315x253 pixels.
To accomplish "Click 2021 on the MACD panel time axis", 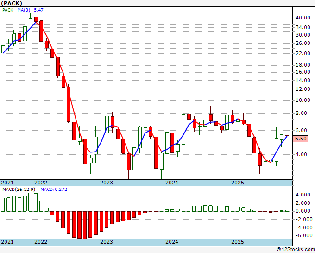I will coord(7,242).
